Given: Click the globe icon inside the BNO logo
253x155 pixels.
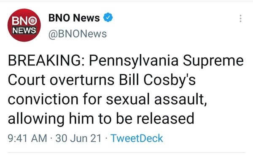Looking at the screenshot, I should point(32,21).
